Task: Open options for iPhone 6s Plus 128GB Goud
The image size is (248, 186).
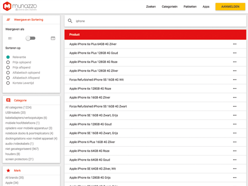Action: 235,53
